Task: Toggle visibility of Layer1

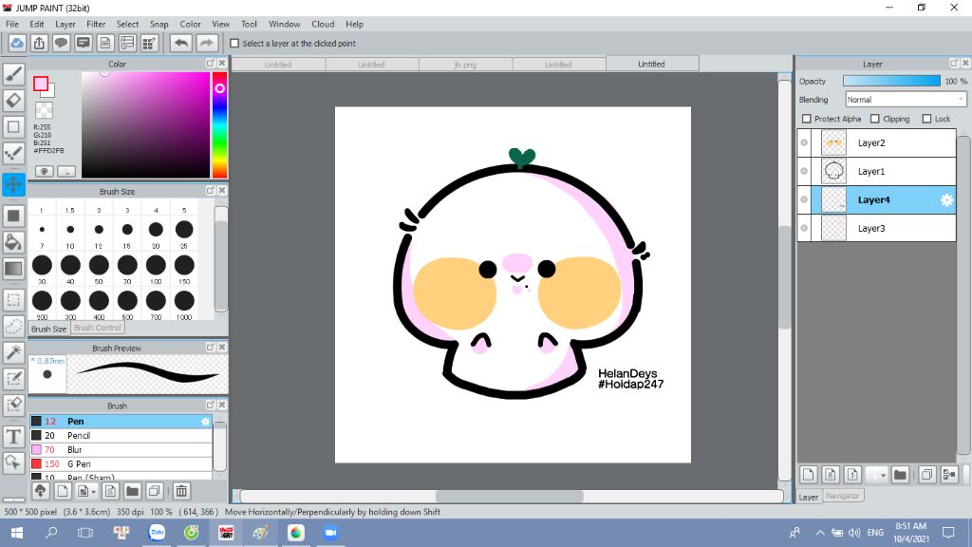Action: tap(804, 171)
